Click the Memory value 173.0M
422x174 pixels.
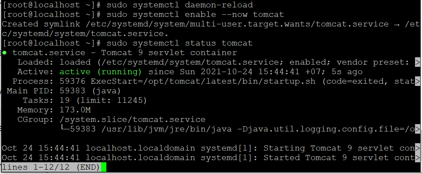[x=75, y=110]
